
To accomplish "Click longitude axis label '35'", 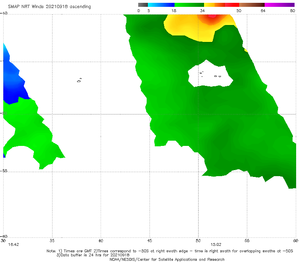I will [x=52, y=241].
